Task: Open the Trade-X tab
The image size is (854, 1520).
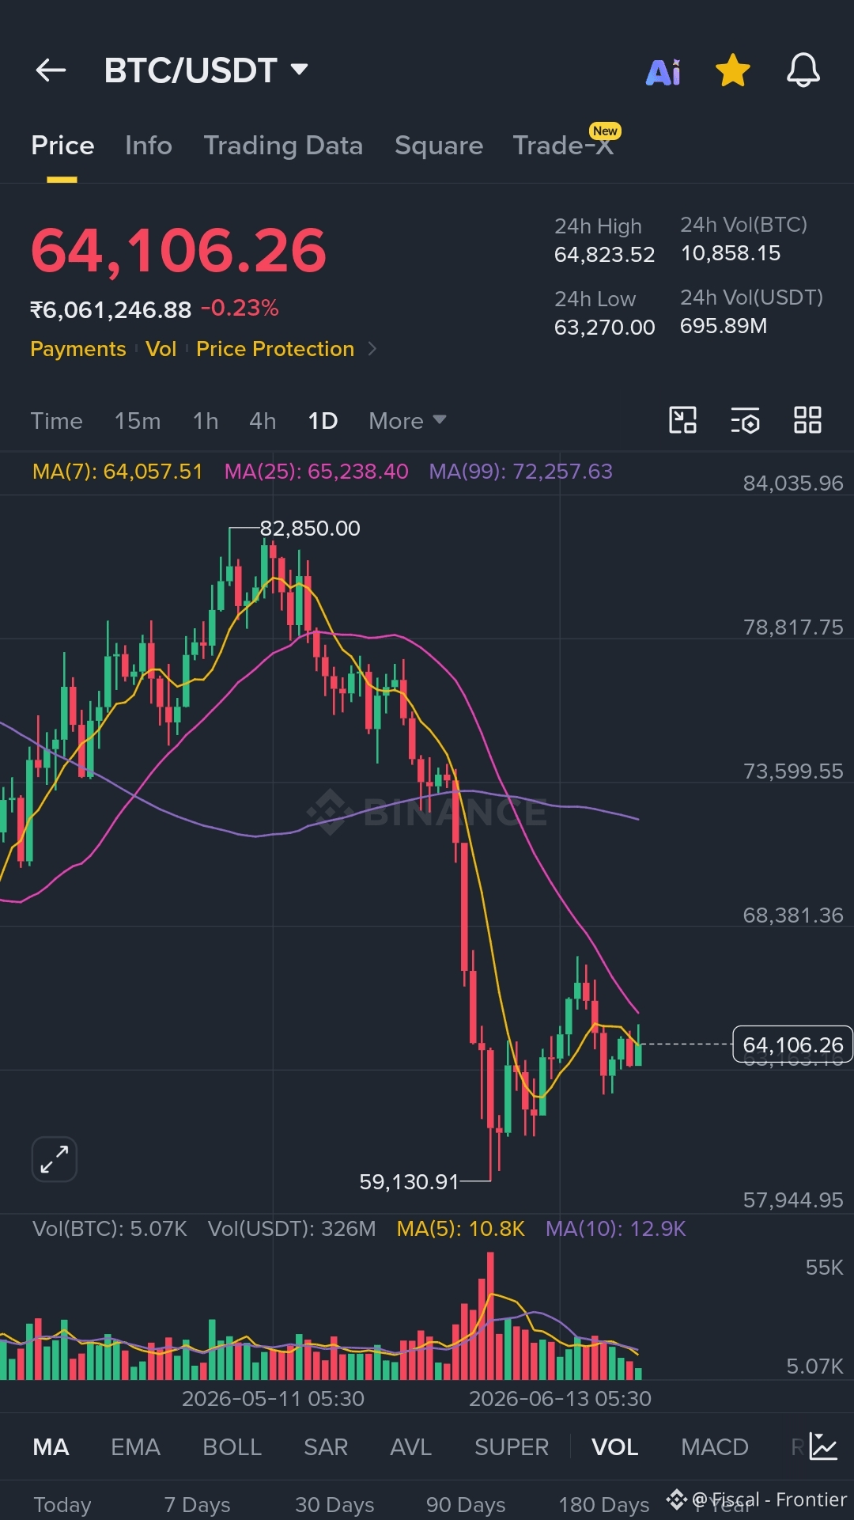Action: pos(563,146)
